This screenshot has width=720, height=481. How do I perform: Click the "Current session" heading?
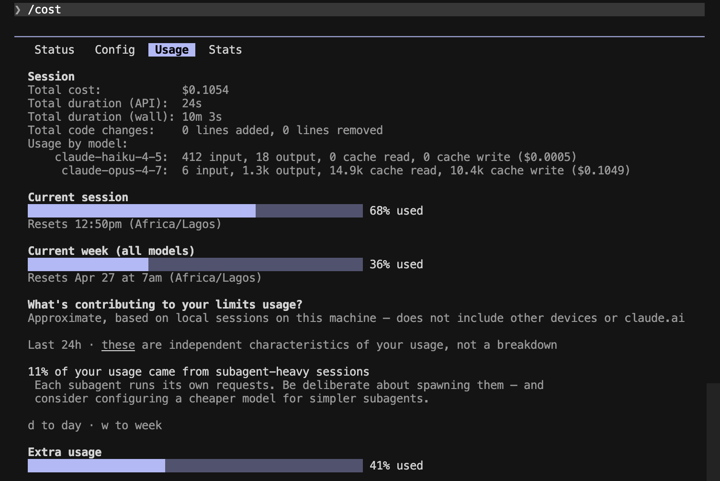click(78, 197)
